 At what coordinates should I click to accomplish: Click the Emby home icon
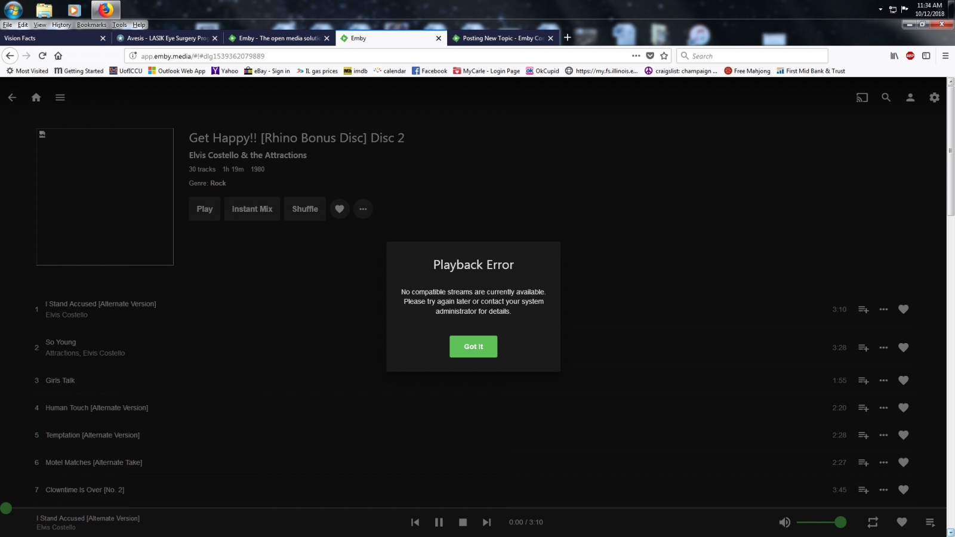(36, 97)
